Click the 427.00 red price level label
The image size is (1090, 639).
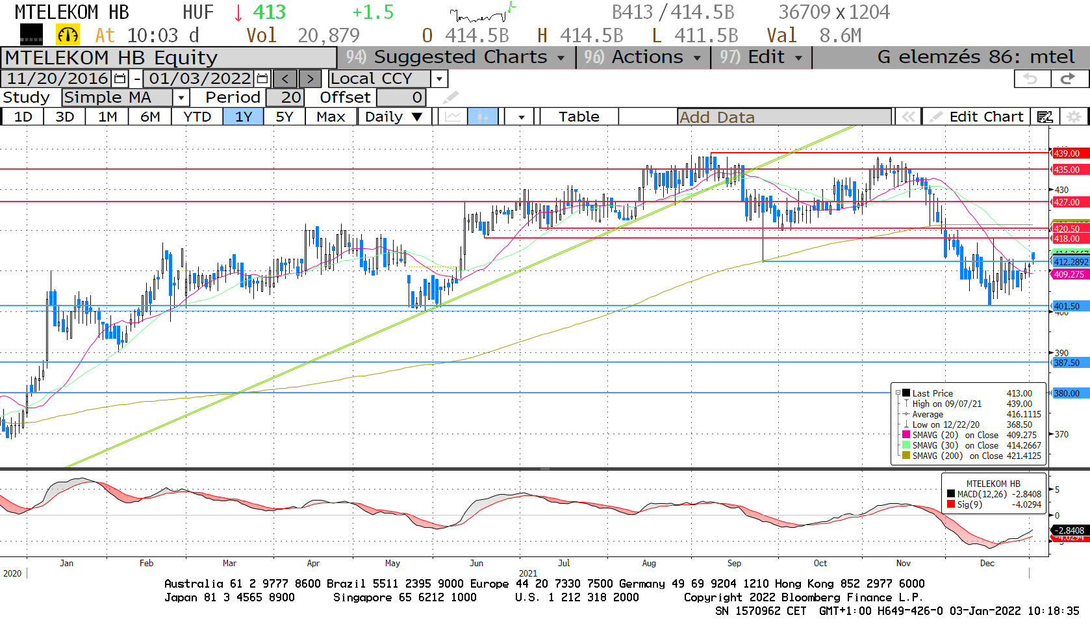click(1069, 202)
